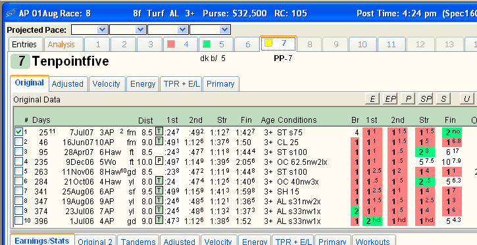Check the checkbox for line 9 (23Jul06)
The image size is (477, 245).
point(19,211)
